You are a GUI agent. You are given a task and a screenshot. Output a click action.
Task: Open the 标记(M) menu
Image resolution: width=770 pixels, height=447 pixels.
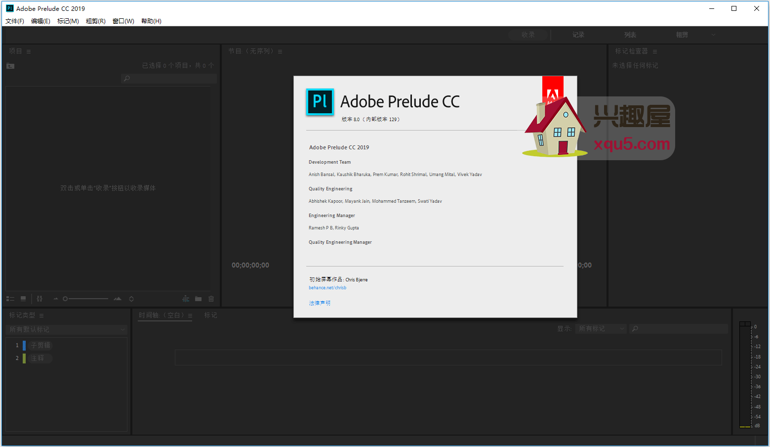68,21
